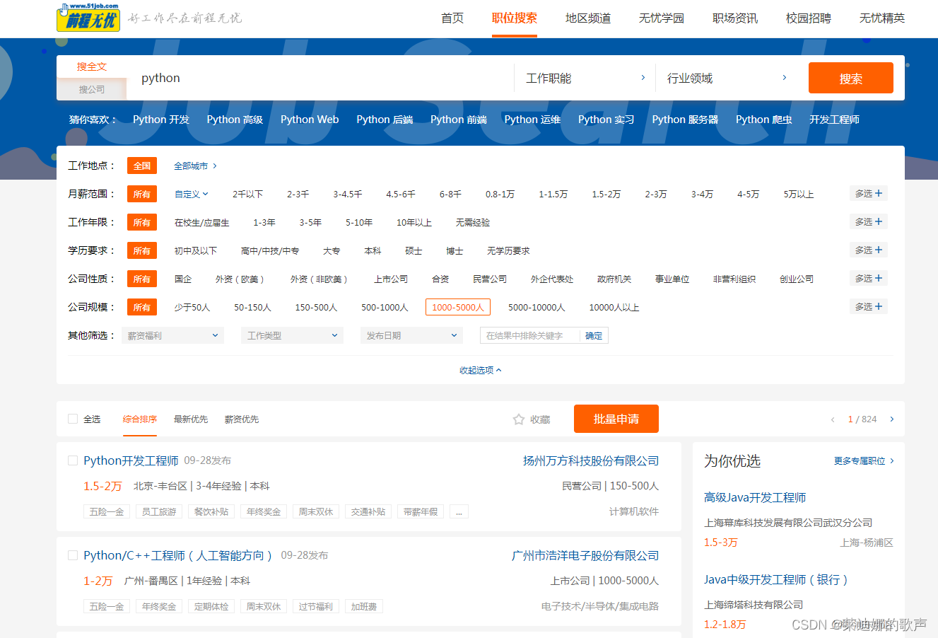Sort results by 薪资优先
The height and width of the screenshot is (638, 938).
point(242,419)
